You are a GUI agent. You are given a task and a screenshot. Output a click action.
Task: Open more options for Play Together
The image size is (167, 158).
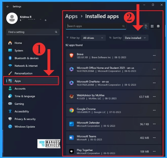click(154, 151)
